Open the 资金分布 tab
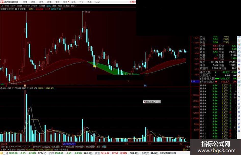 [21, 149]
